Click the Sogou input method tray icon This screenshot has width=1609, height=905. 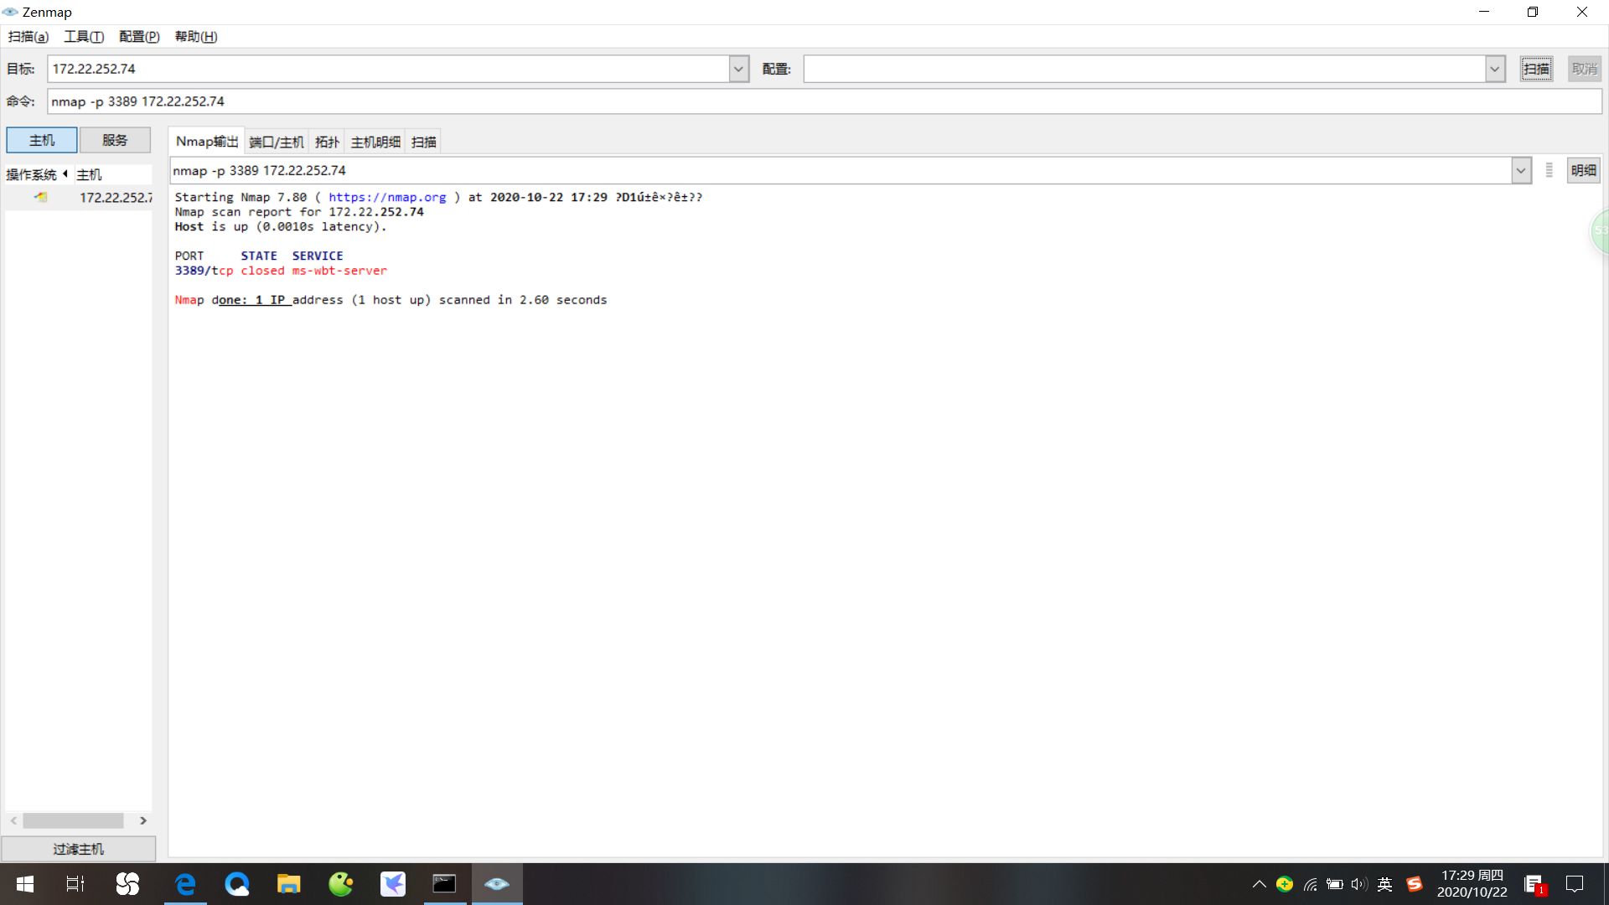(1415, 884)
